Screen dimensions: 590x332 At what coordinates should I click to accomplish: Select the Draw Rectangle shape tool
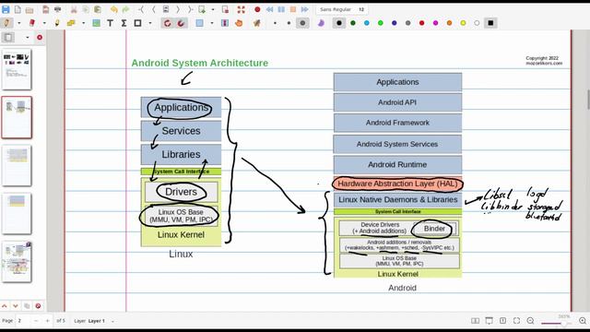[x=137, y=23]
